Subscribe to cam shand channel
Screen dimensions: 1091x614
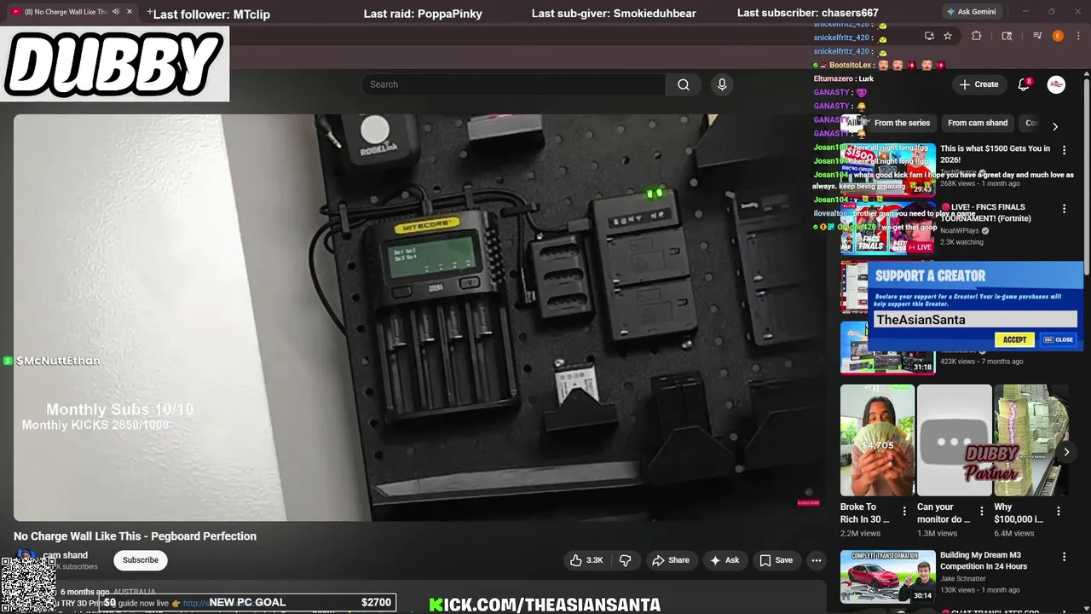pos(141,560)
